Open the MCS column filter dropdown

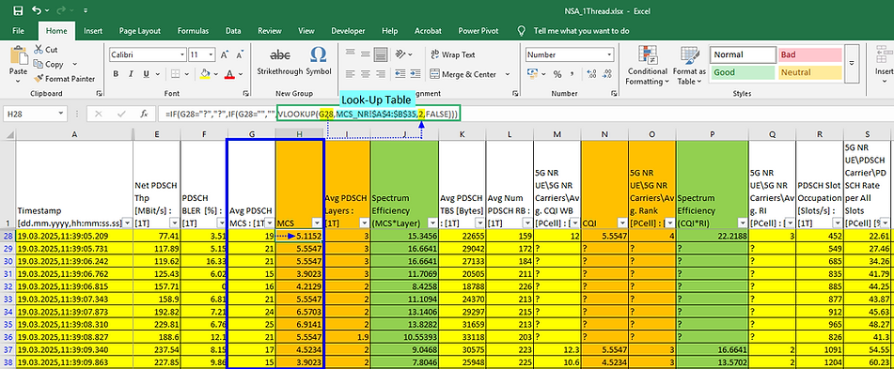pyautogui.click(x=318, y=223)
